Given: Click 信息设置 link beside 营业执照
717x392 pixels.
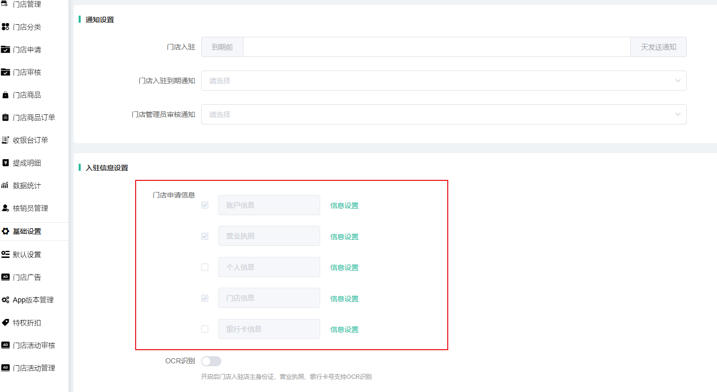Looking at the screenshot, I should tap(344, 237).
